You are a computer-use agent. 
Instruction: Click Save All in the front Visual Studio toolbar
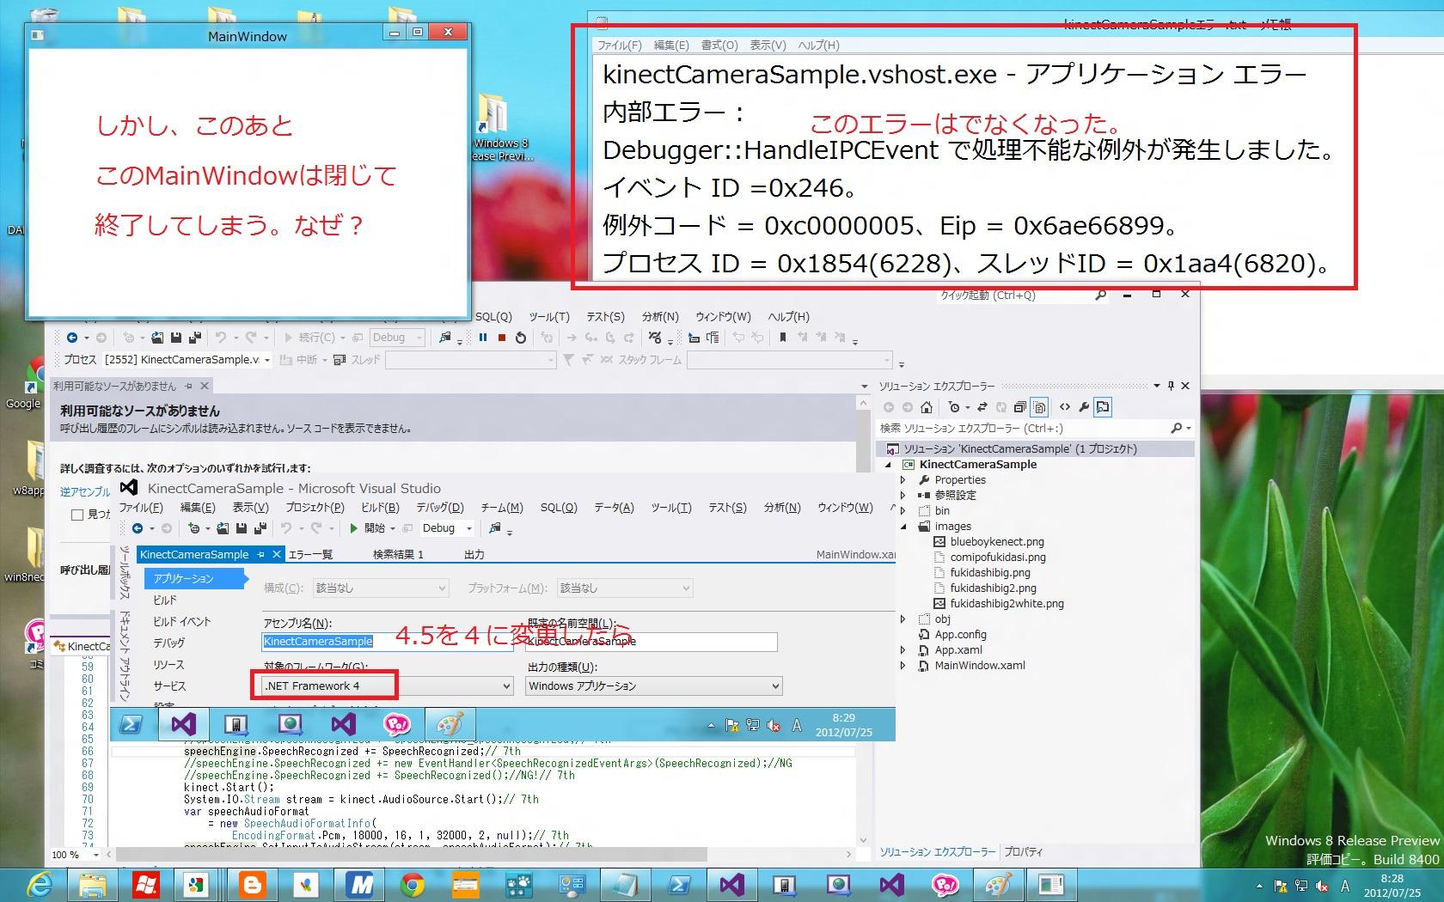(260, 528)
